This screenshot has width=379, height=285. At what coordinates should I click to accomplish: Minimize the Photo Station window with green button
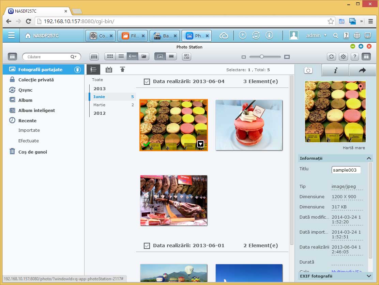pos(353,46)
